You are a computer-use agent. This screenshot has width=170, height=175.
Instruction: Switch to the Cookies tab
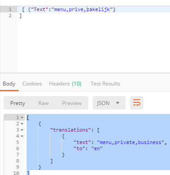[x=32, y=84]
